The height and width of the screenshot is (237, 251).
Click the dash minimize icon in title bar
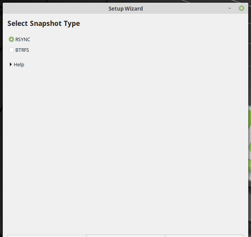[x=230, y=8]
